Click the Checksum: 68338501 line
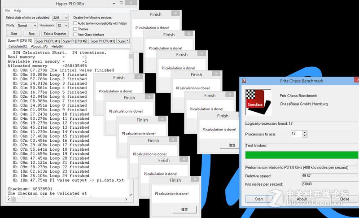The height and width of the screenshot is (218, 359). click(30, 189)
